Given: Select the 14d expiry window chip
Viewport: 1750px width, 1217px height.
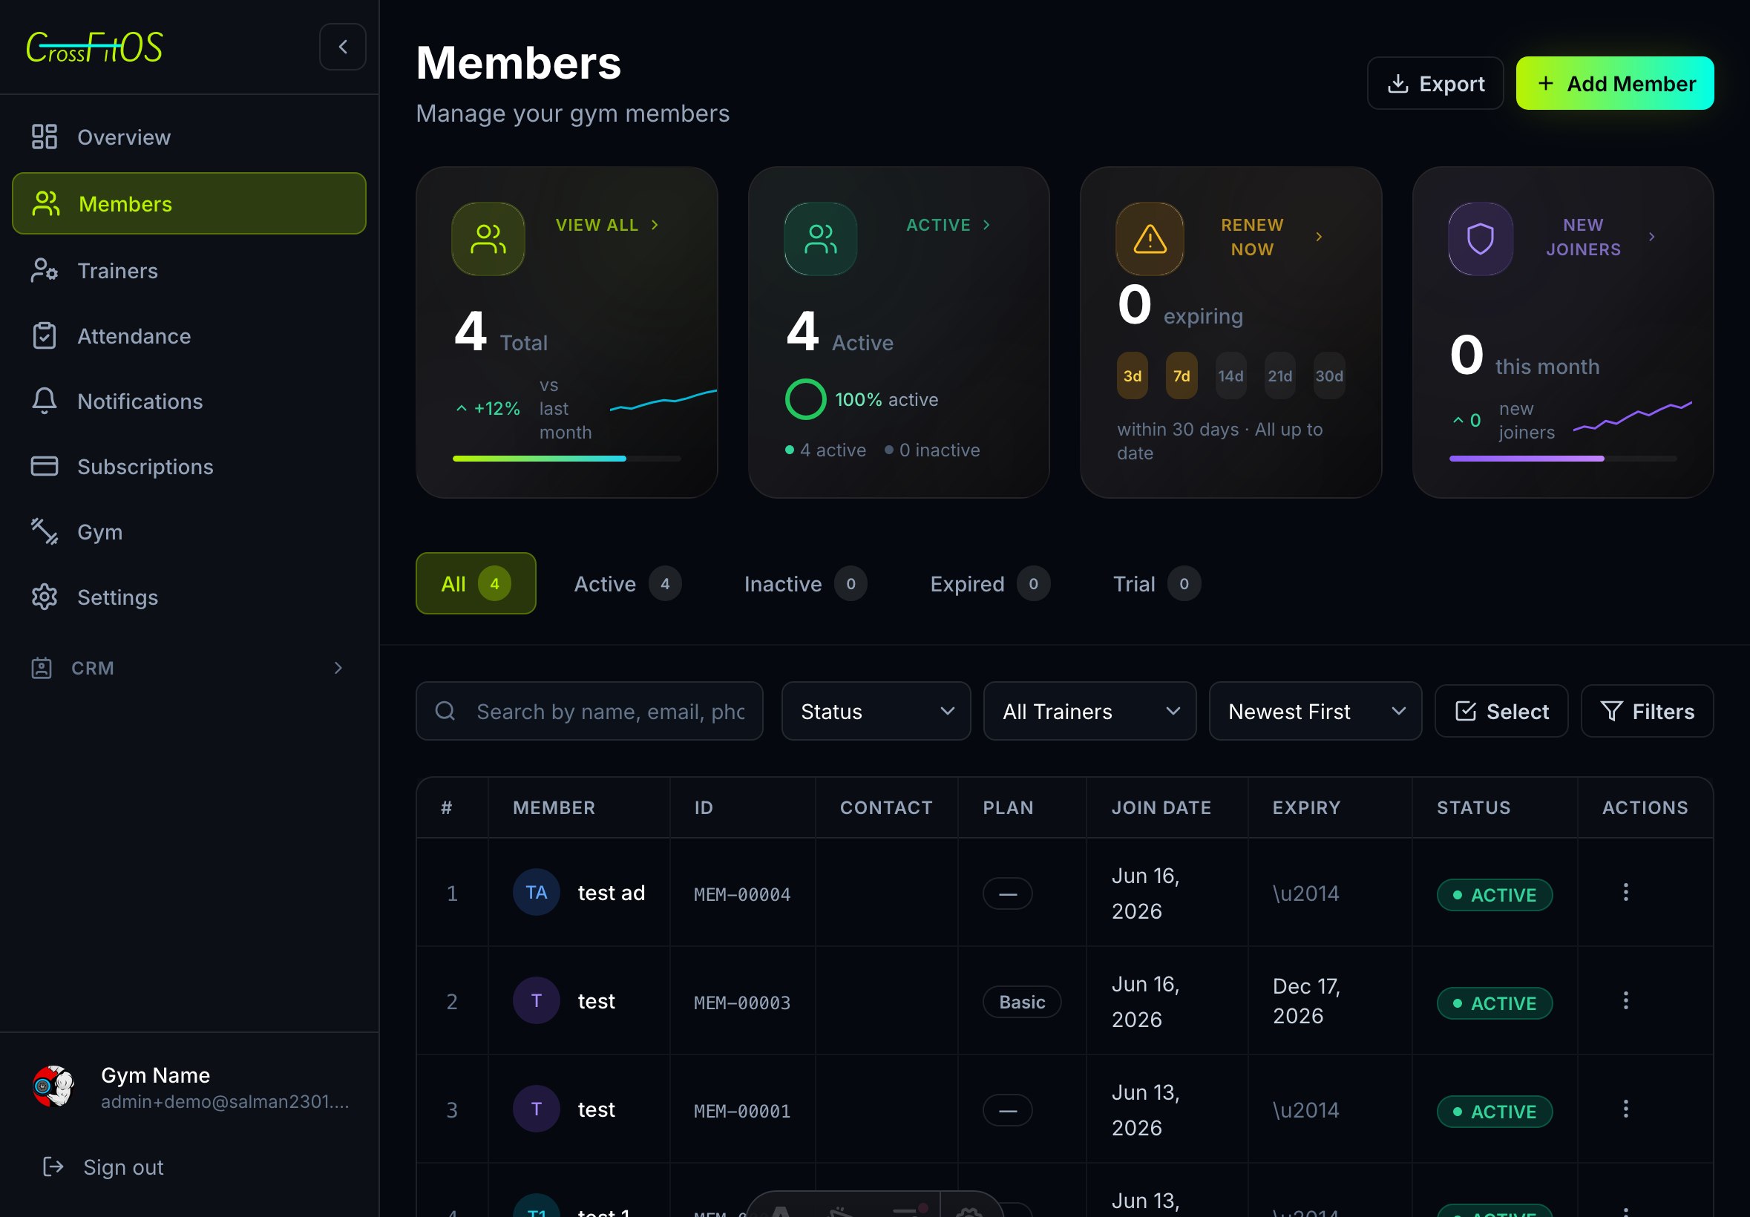Looking at the screenshot, I should pyautogui.click(x=1230, y=375).
